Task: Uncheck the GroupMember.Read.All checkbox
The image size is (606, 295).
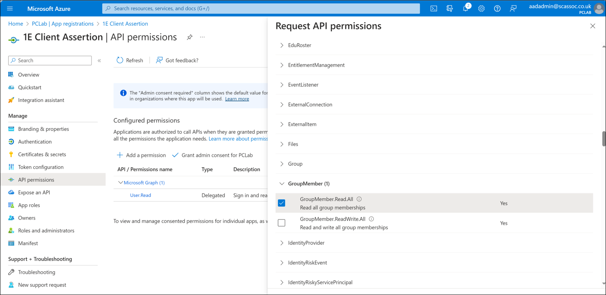Action: (x=282, y=203)
